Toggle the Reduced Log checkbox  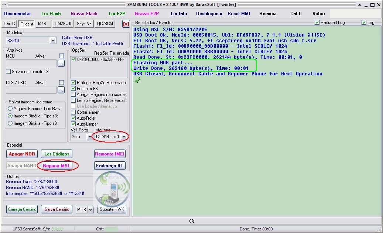pyautogui.click(x=317, y=23)
